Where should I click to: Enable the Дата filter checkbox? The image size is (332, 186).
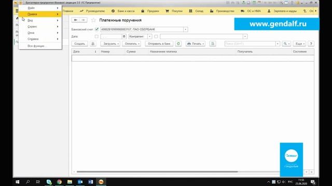click(x=96, y=37)
